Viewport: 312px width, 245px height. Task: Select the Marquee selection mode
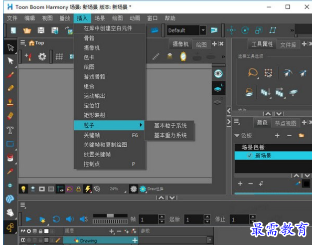pos(268,73)
